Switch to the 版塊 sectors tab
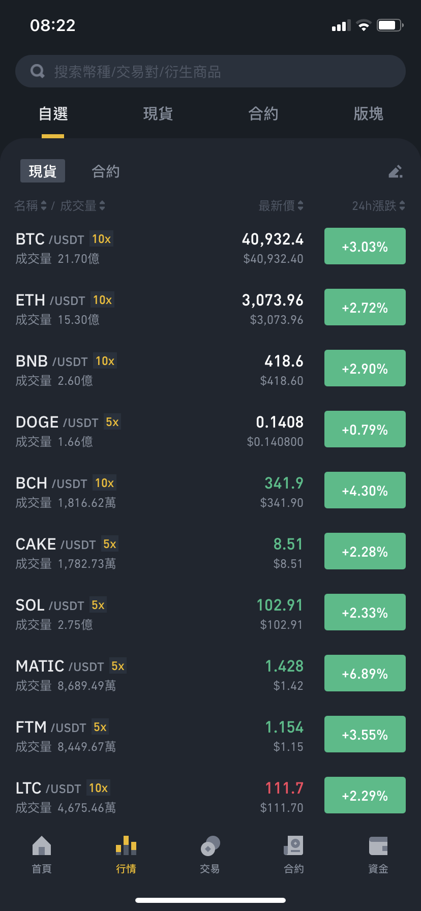This screenshot has height=911, width=421. click(x=369, y=113)
